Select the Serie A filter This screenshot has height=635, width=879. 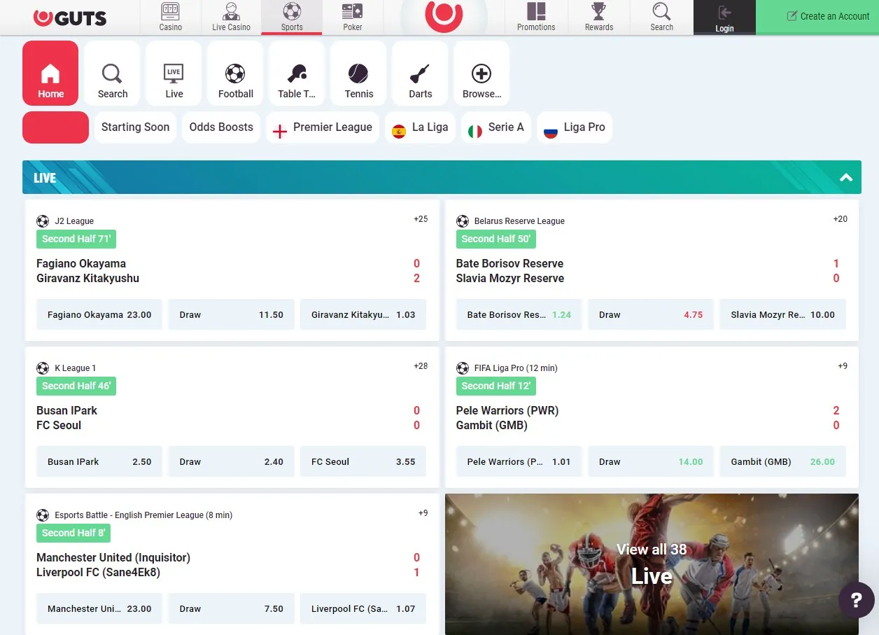click(495, 127)
